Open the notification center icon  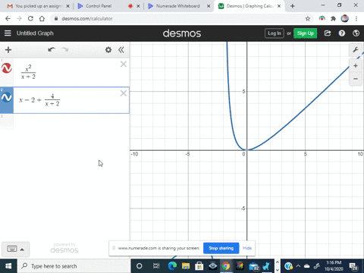(x=353, y=266)
